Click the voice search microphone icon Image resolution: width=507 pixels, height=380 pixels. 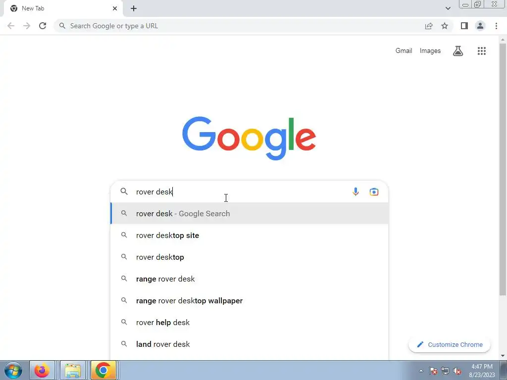click(x=355, y=191)
